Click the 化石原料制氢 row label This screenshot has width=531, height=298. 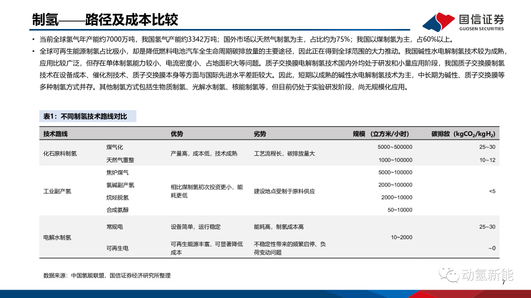(x=60, y=154)
